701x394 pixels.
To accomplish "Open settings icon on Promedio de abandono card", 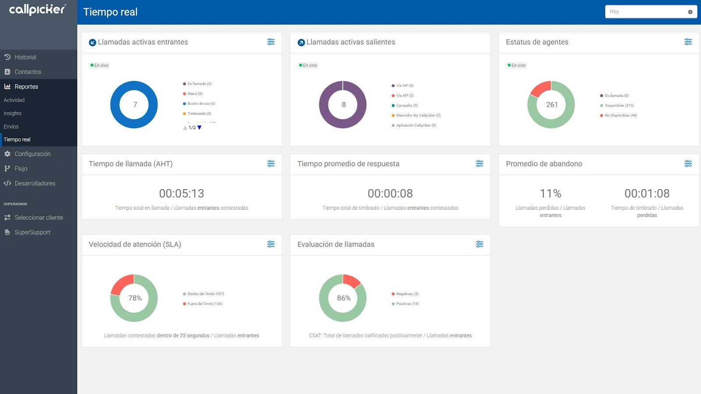I will click(688, 164).
